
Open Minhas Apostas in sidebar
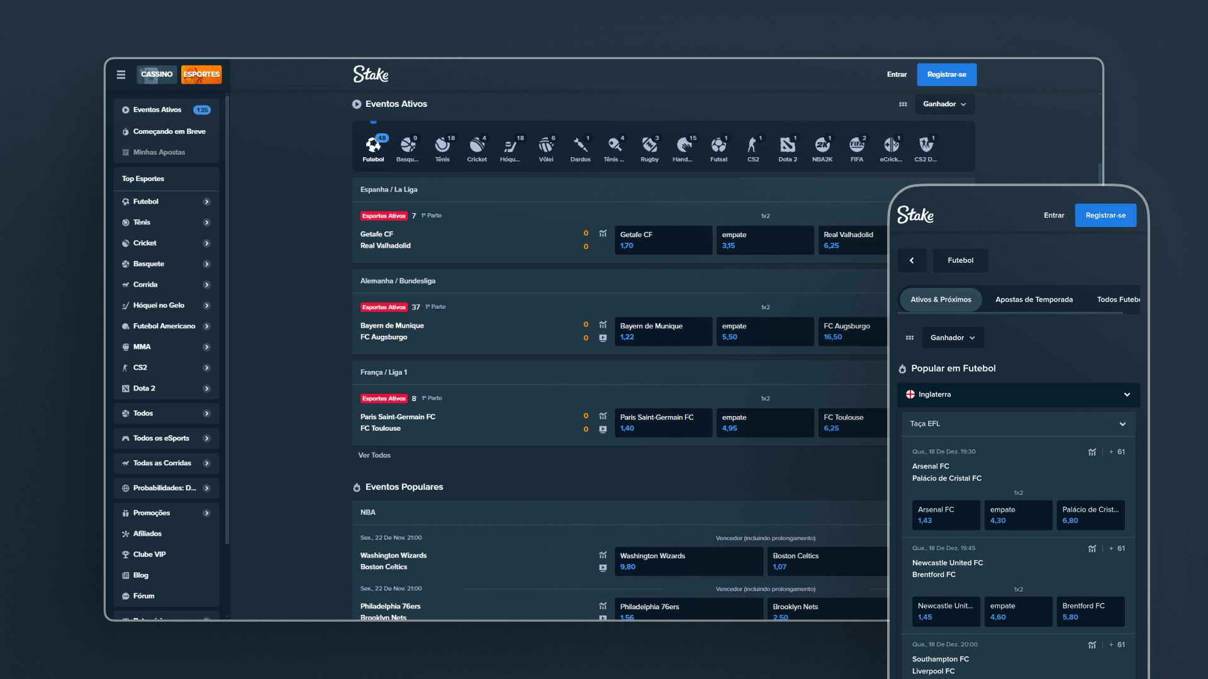point(166,152)
